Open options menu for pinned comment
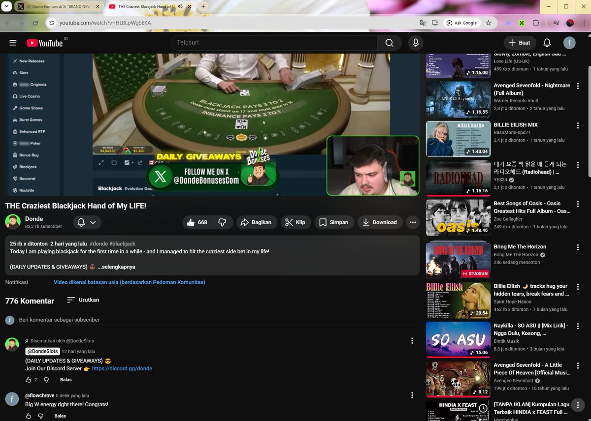Viewport: 591px width, 421px height. point(412,341)
